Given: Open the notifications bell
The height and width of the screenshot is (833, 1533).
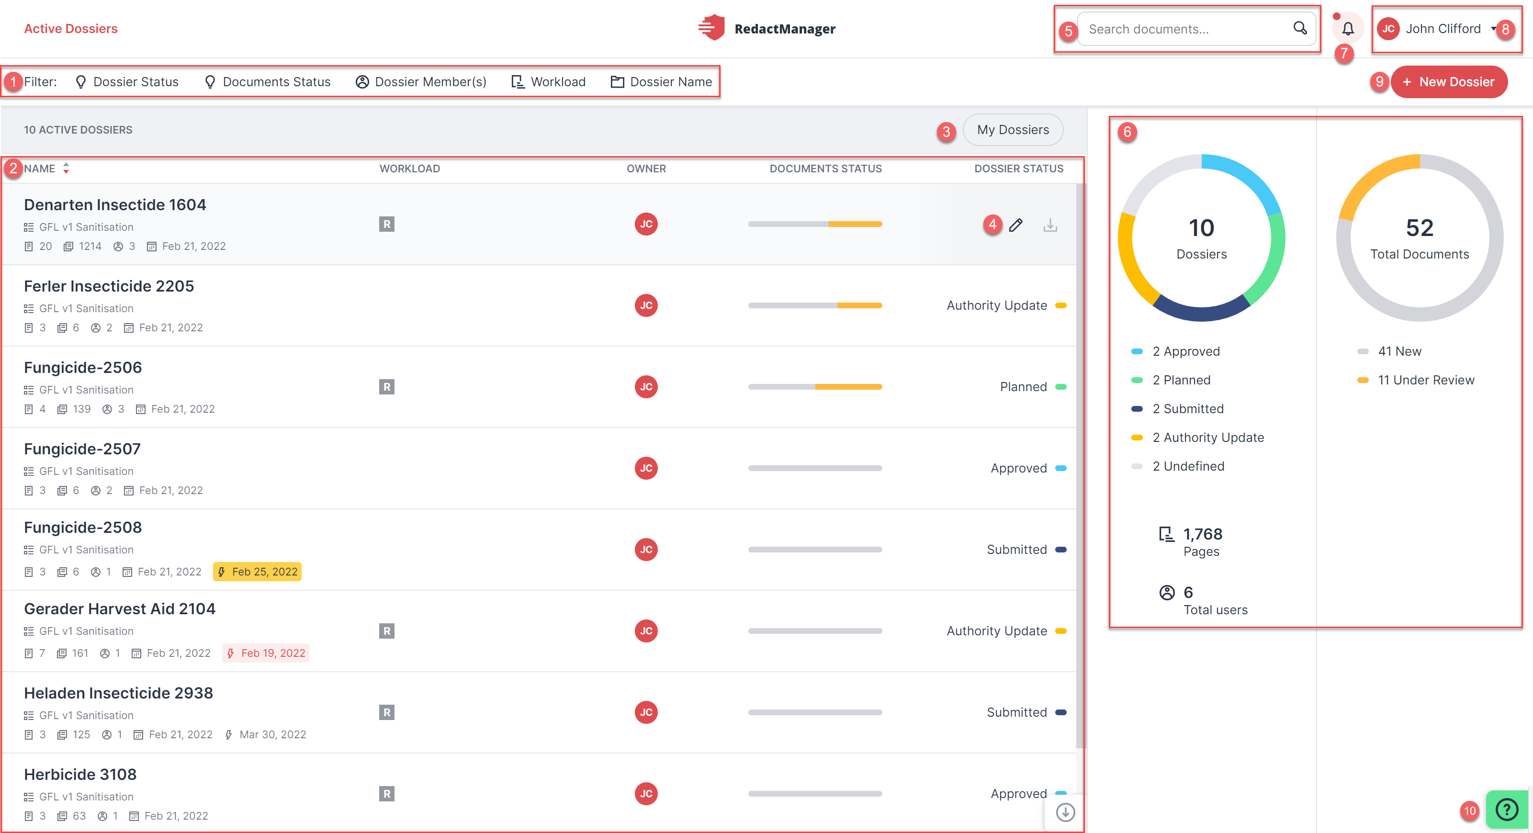Looking at the screenshot, I should 1347,29.
